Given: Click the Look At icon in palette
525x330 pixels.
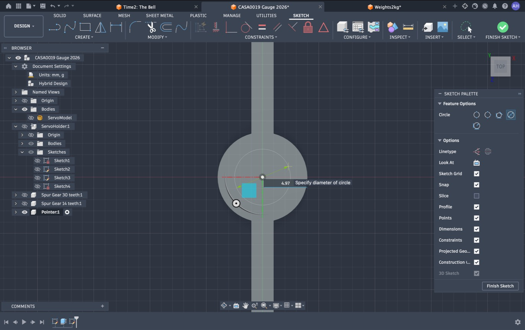Looking at the screenshot, I should (476, 163).
